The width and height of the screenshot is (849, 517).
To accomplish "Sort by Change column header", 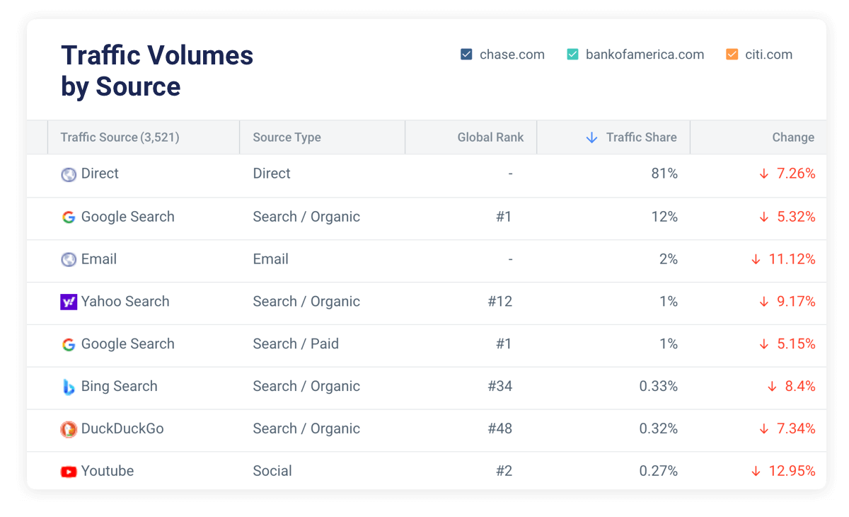I will [x=792, y=137].
